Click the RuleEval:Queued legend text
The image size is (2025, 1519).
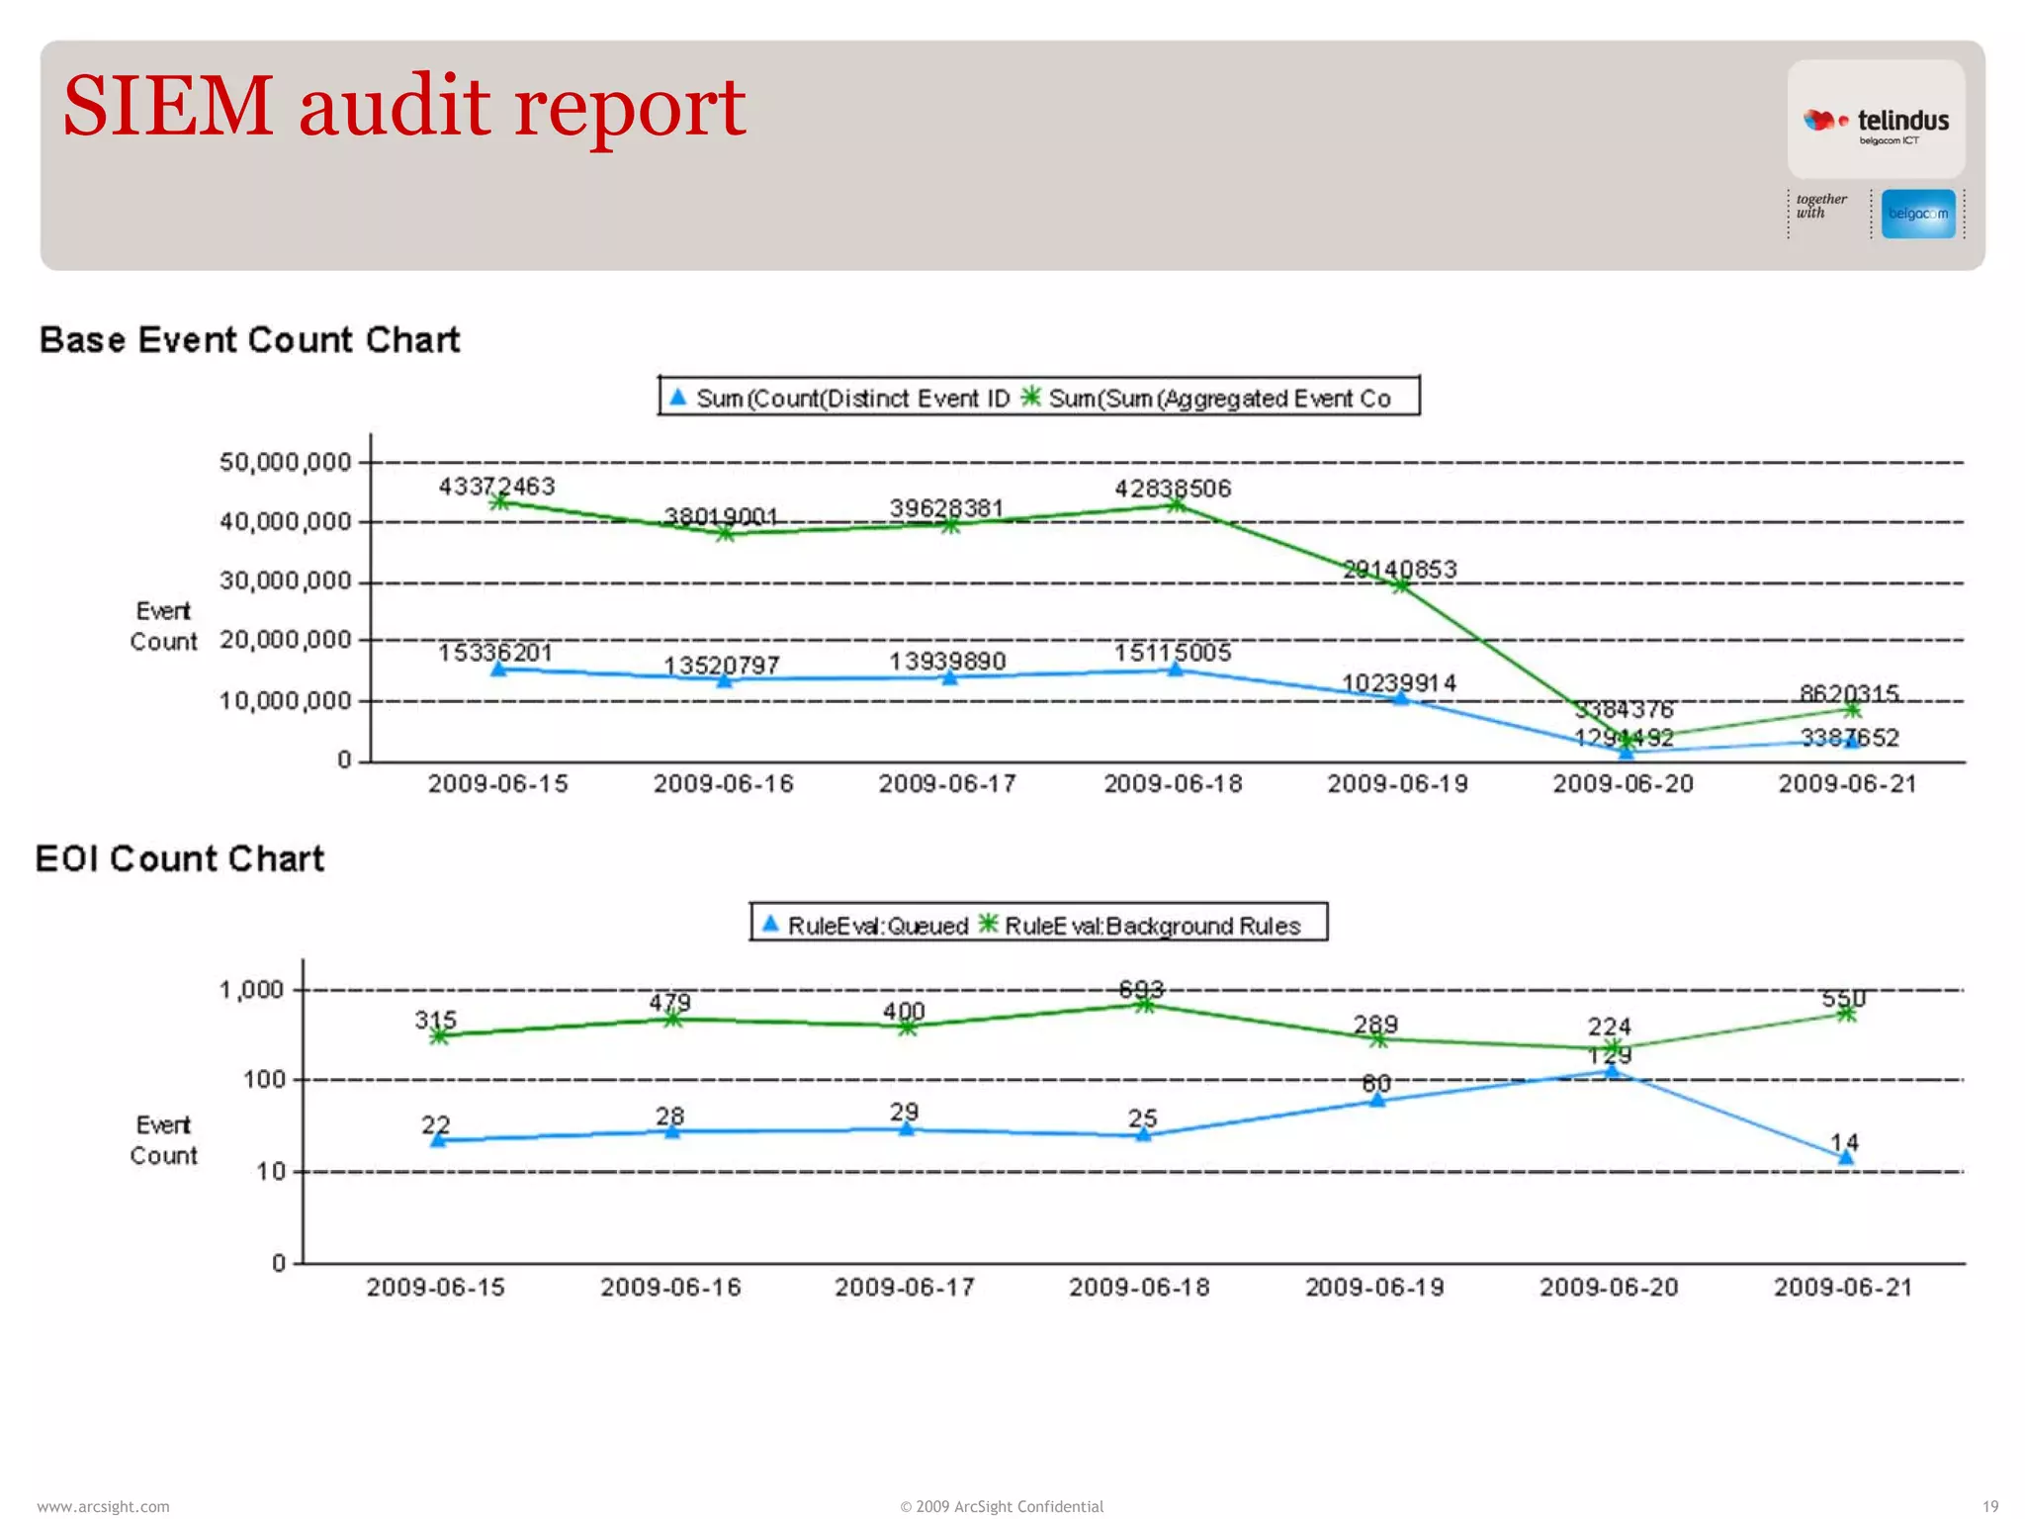(x=878, y=927)
